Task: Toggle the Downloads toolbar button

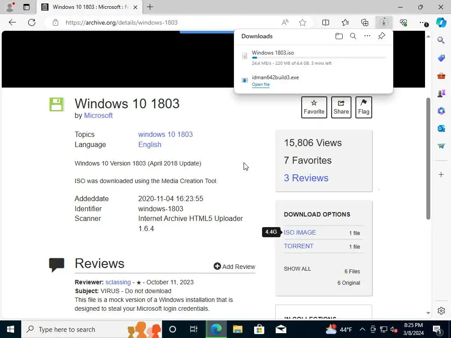Action: (x=384, y=22)
